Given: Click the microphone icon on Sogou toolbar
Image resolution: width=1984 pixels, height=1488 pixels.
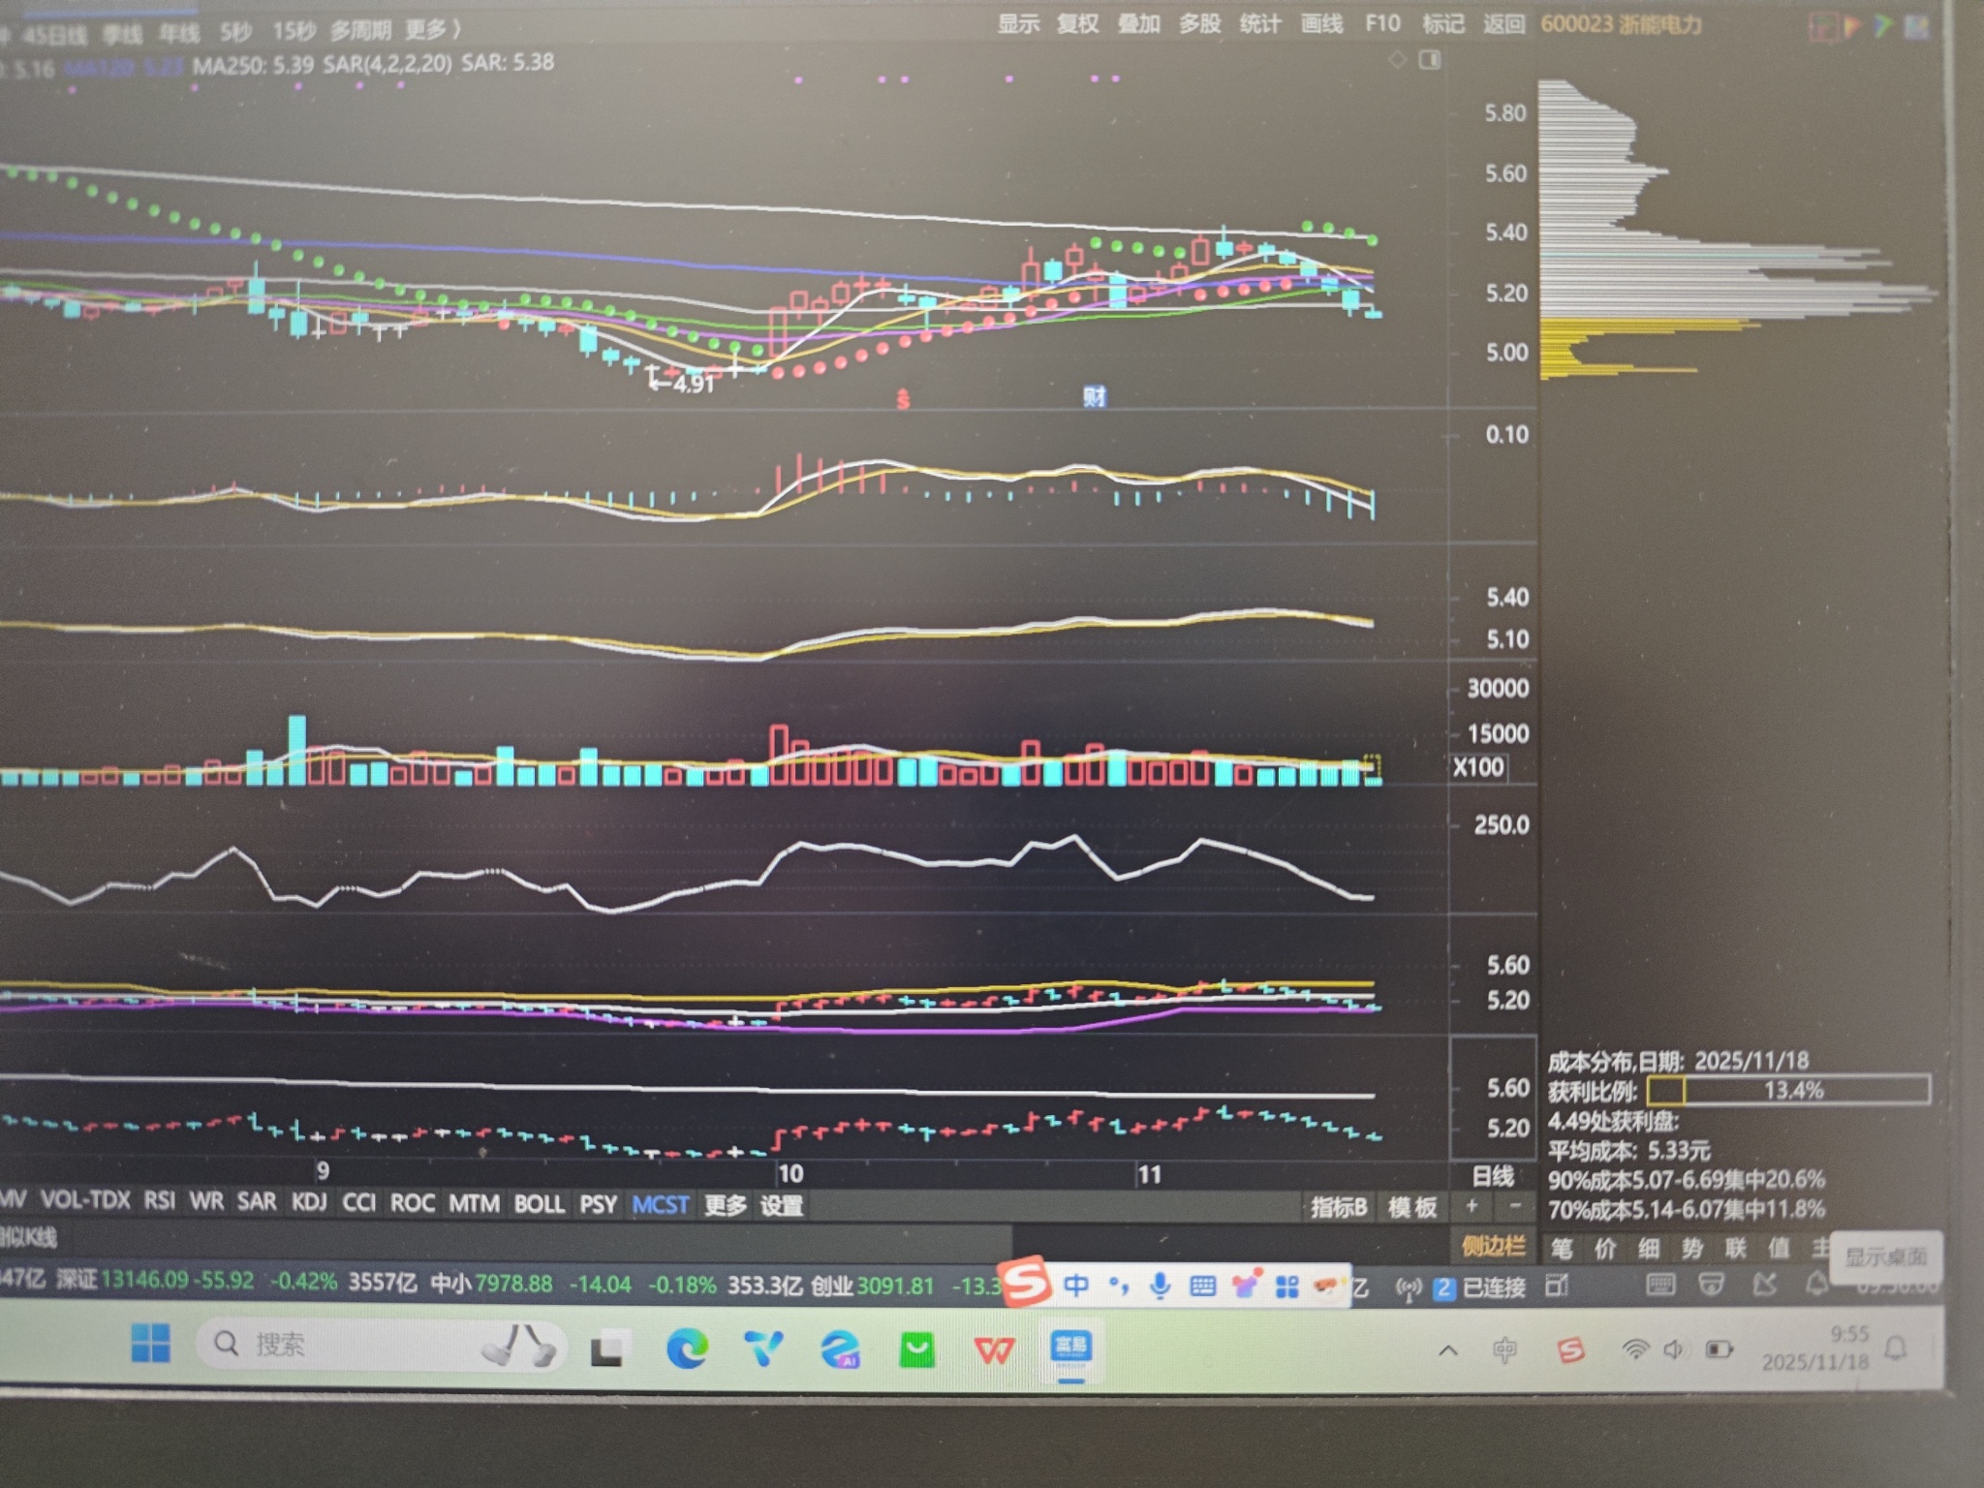Looking at the screenshot, I should click(1160, 1286).
